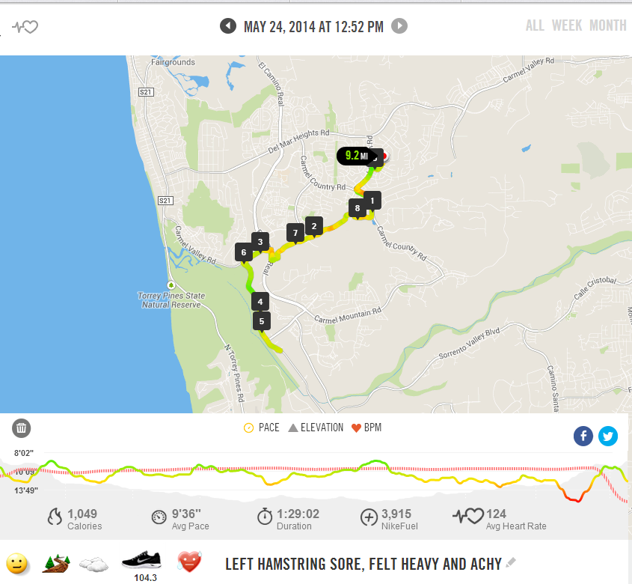Select mile marker 5 on the map
Screen dimensions: 632x584
(262, 322)
